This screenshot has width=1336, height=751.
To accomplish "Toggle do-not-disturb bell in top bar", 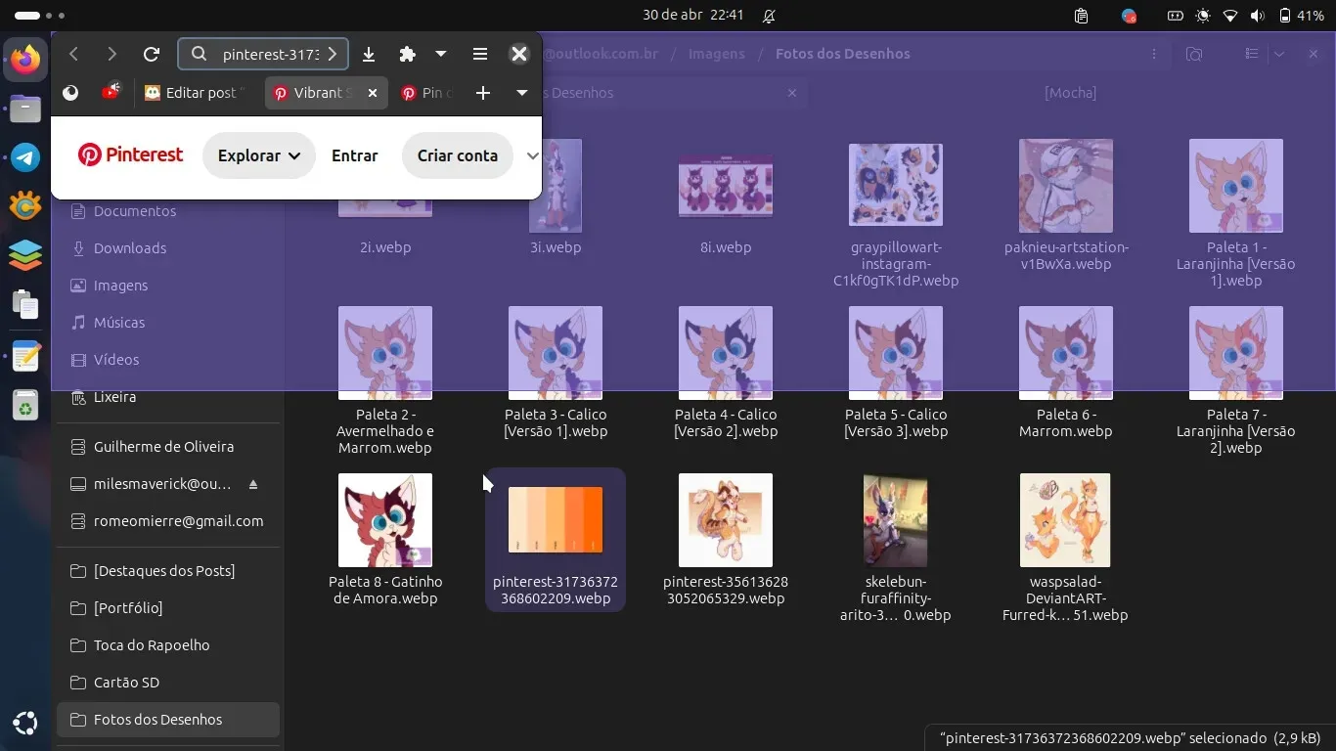I will [x=769, y=16].
